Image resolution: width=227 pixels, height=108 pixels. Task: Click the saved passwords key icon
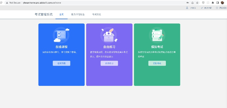(188, 3)
